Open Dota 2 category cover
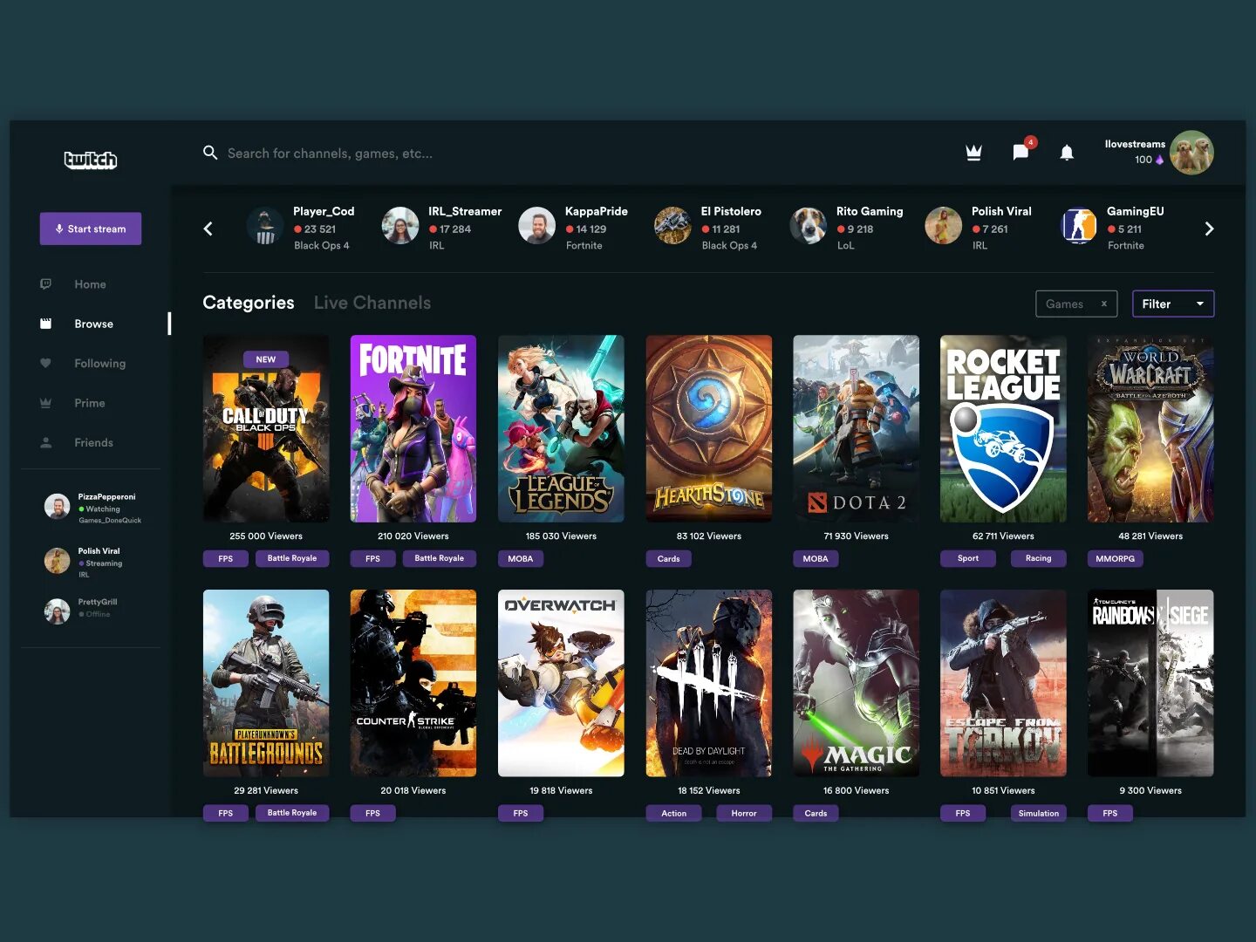 pos(856,429)
